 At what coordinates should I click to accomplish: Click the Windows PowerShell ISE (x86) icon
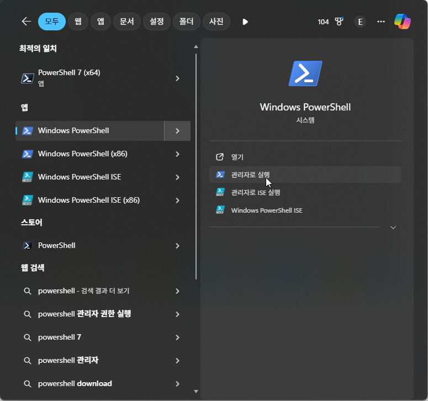28,200
